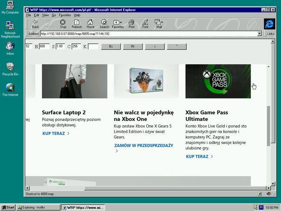
Task: Click horizontal scrollbar left arrow
Action: 27,188
